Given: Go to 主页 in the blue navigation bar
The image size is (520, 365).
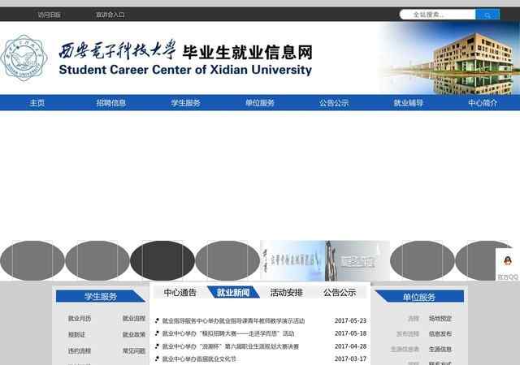Looking at the screenshot, I should tap(37, 103).
